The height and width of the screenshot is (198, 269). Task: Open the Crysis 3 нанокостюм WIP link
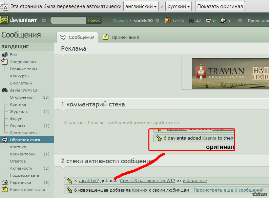point(147,181)
